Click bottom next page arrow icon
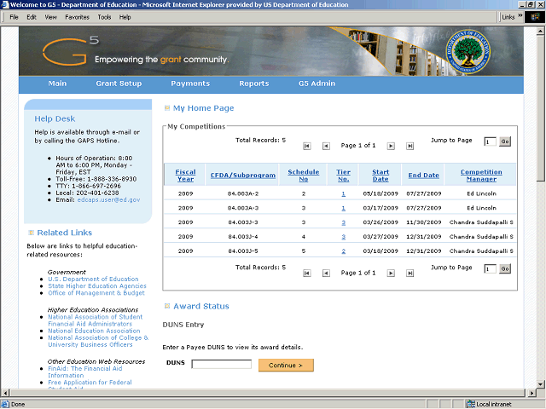 [391, 274]
